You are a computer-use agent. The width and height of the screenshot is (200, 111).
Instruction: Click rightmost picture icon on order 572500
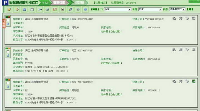click(194, 50)
